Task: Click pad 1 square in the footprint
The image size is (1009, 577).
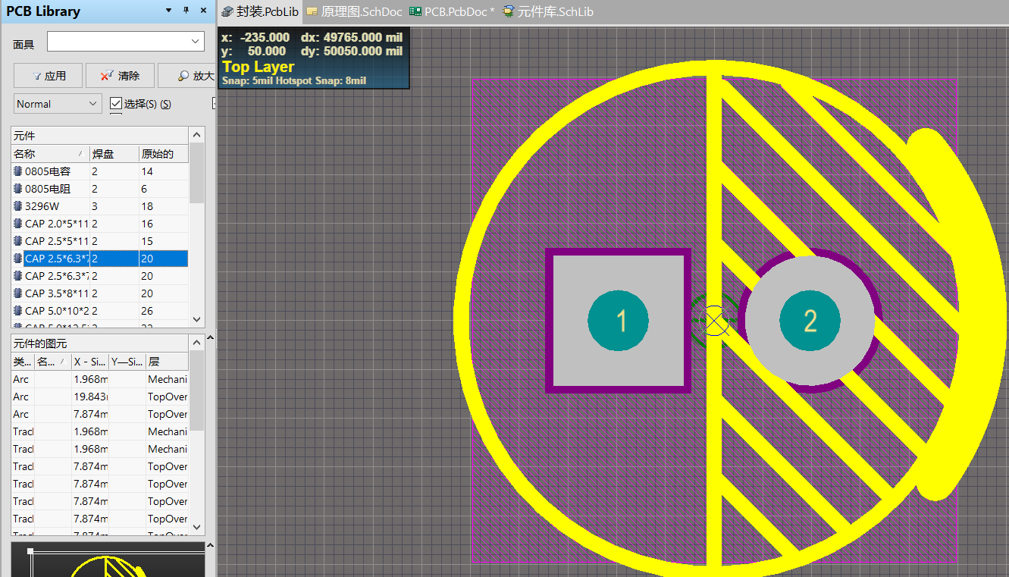Action: pyautogui.click(x=618, y=321)
